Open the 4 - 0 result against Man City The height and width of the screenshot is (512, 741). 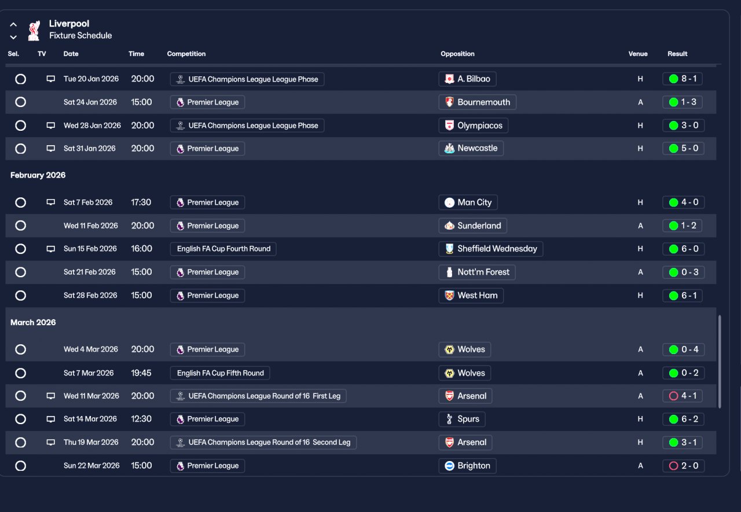683,202
